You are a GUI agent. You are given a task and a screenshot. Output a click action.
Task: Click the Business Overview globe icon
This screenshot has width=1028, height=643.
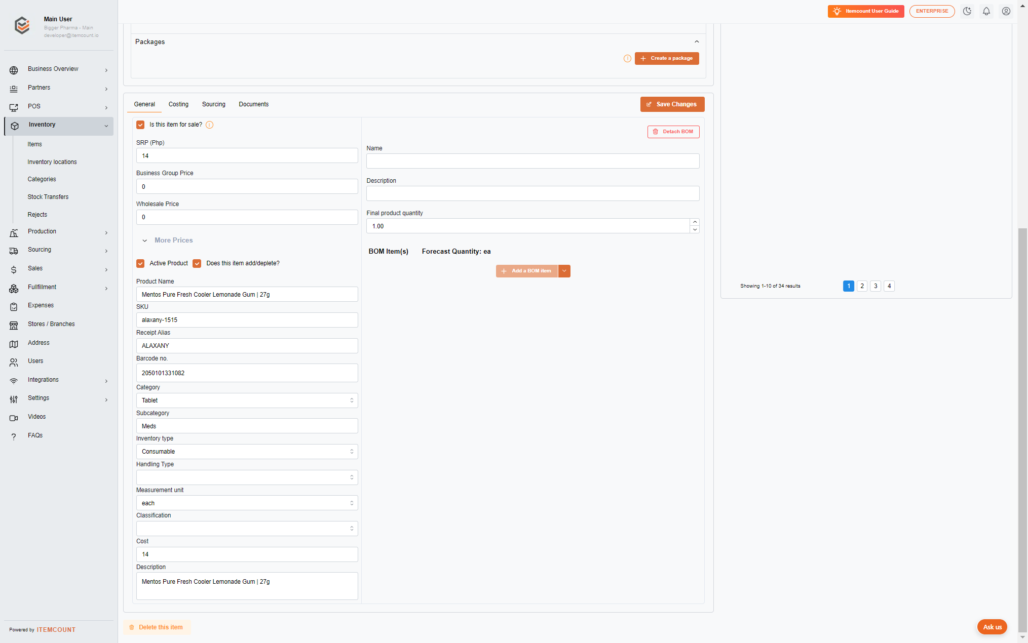(14, 70)
